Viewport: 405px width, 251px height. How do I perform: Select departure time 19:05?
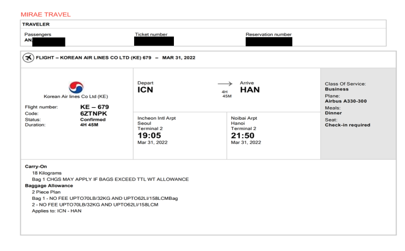[149, 136]
